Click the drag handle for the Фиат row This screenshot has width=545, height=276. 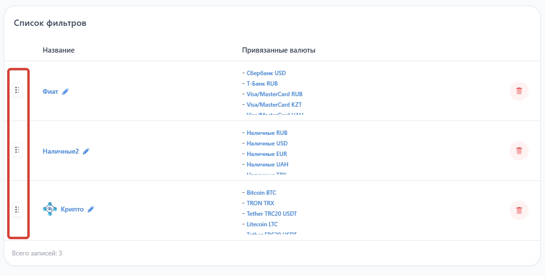click(17, 90)
